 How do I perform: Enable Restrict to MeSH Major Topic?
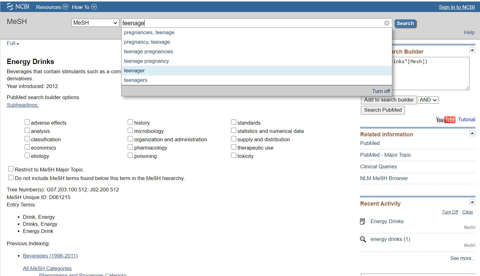coord(11,169)
